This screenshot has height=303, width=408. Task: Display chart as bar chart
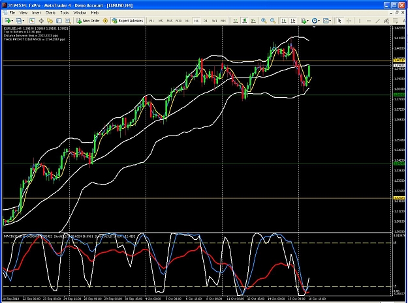pyautogui.click(x=236, y=21)
